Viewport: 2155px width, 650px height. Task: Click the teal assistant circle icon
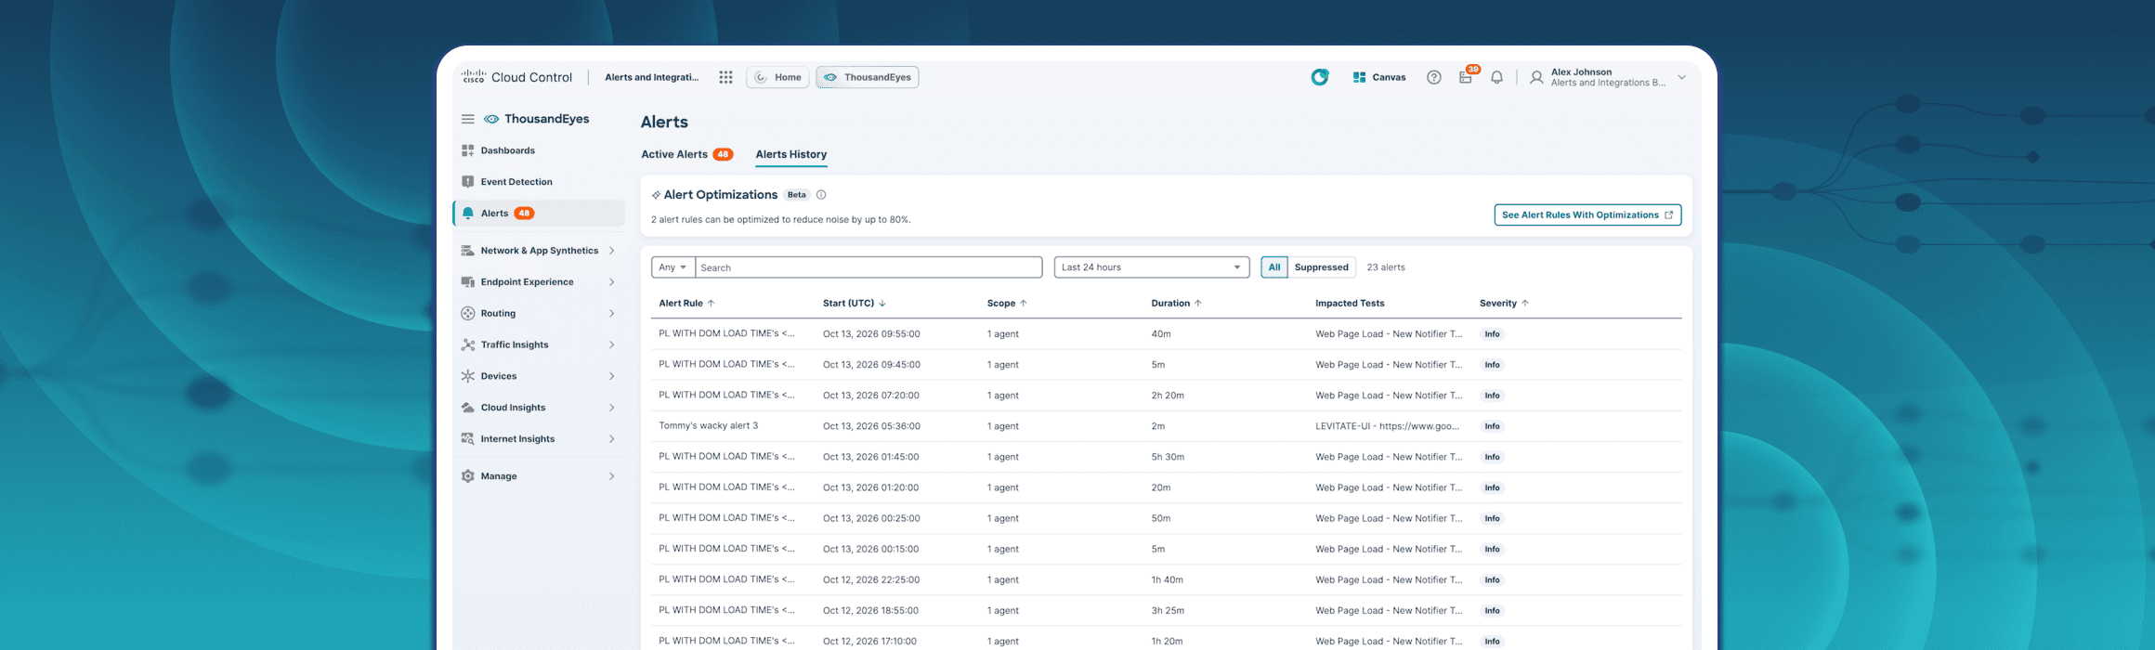coord(1319,77)
